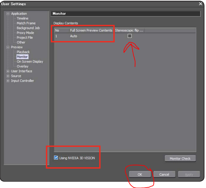Expand the Source tree node
206x188 pixels.
click(8, 76)
